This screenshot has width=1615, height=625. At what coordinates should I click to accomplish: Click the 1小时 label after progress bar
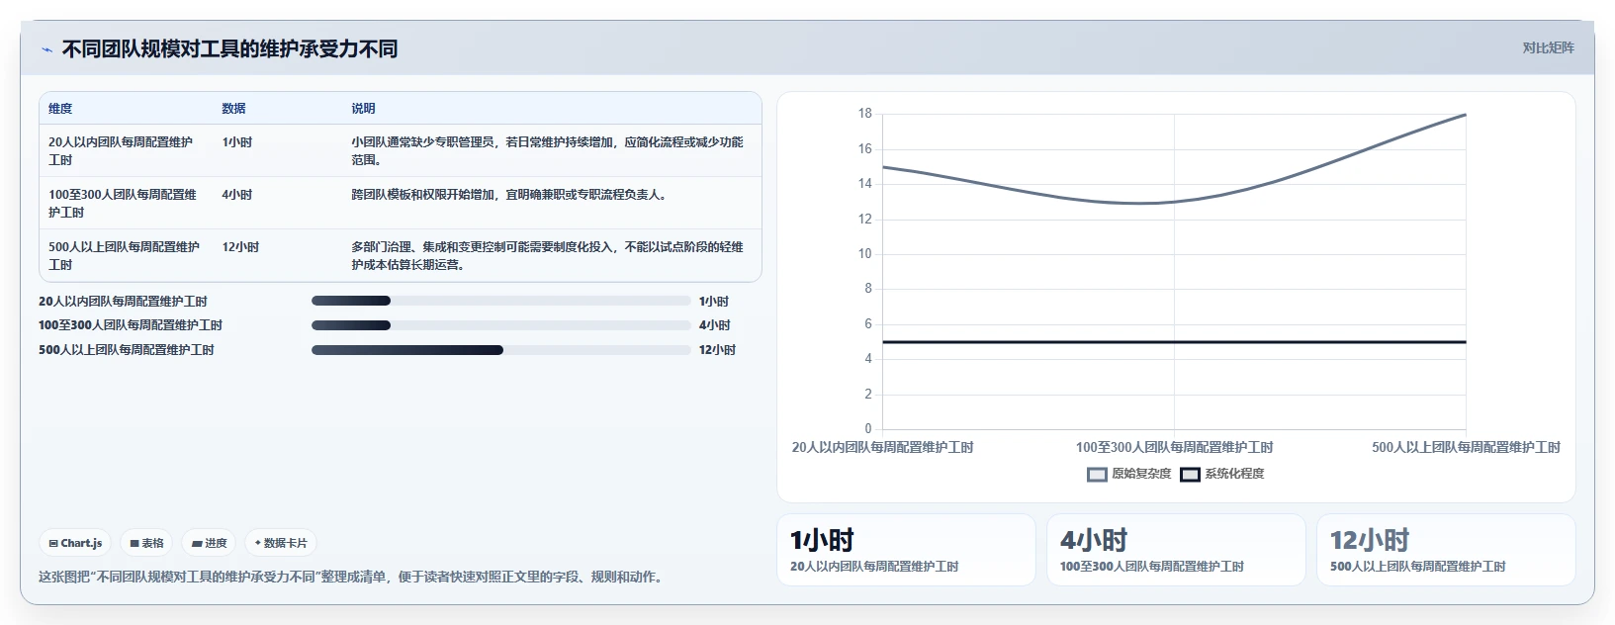click(714, 302)
